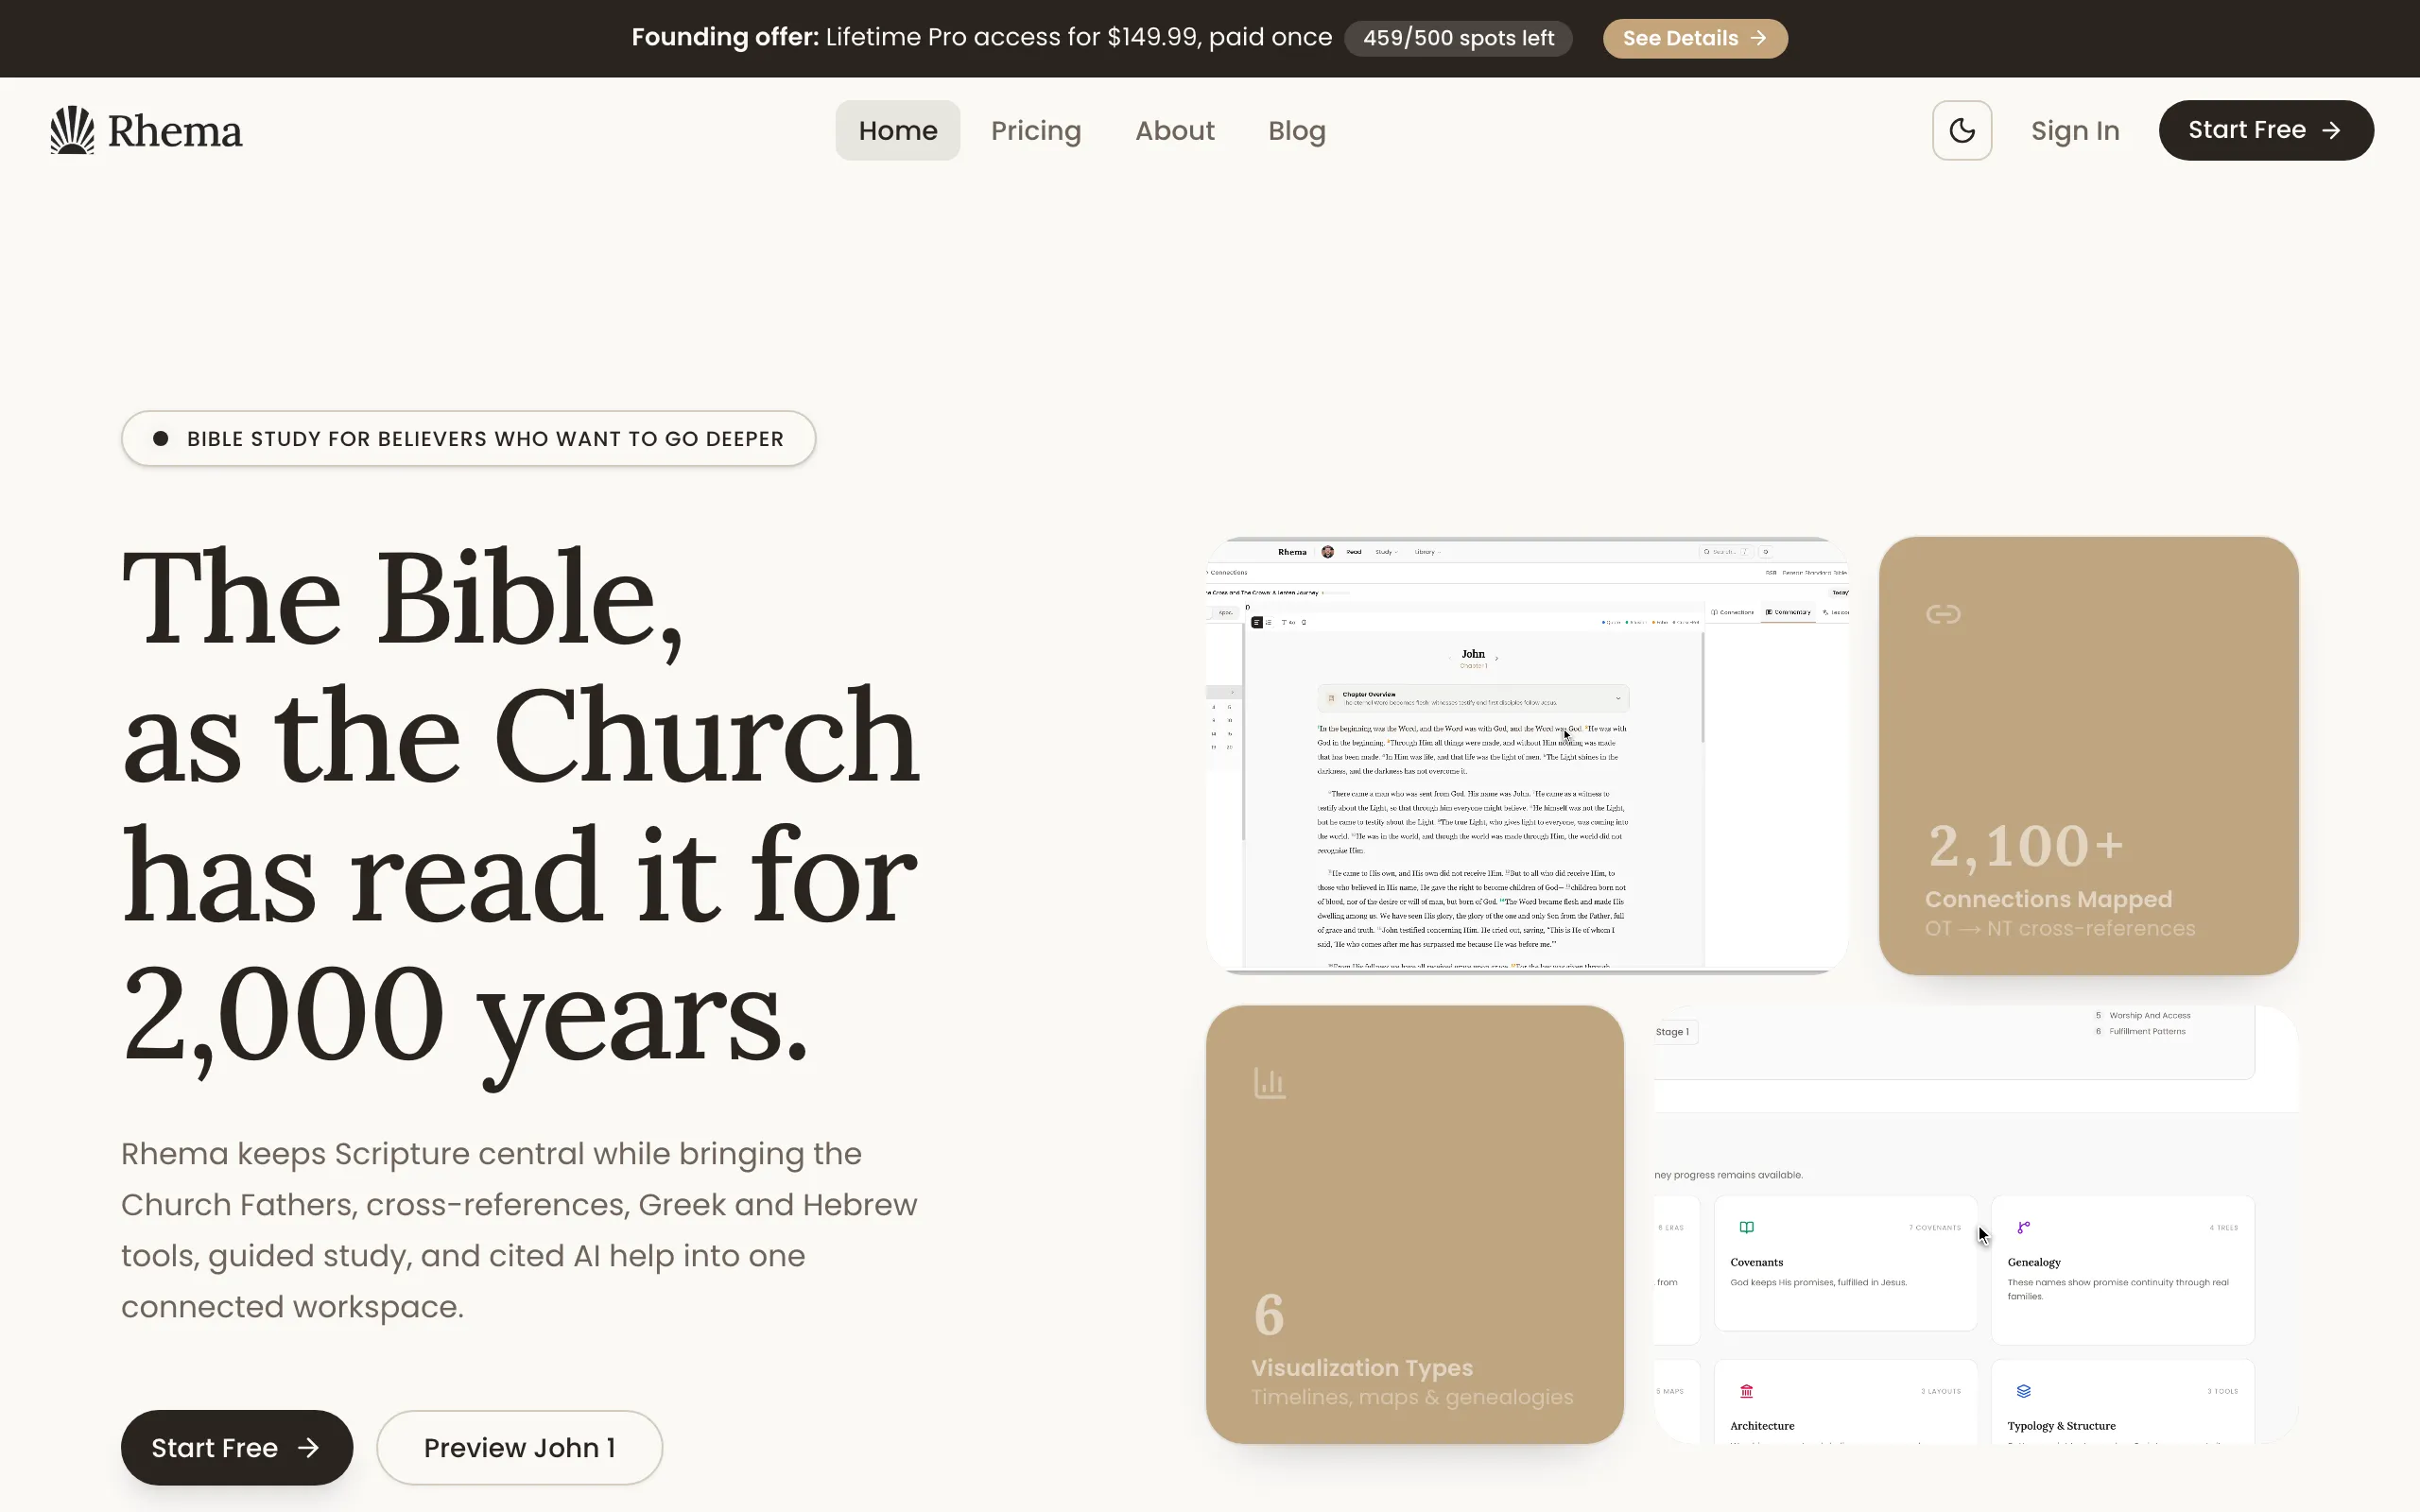This screenshot has height=1512, width=2420.
Task: Click the 6 Visualization Types card
Action: pos(1414,1224)
